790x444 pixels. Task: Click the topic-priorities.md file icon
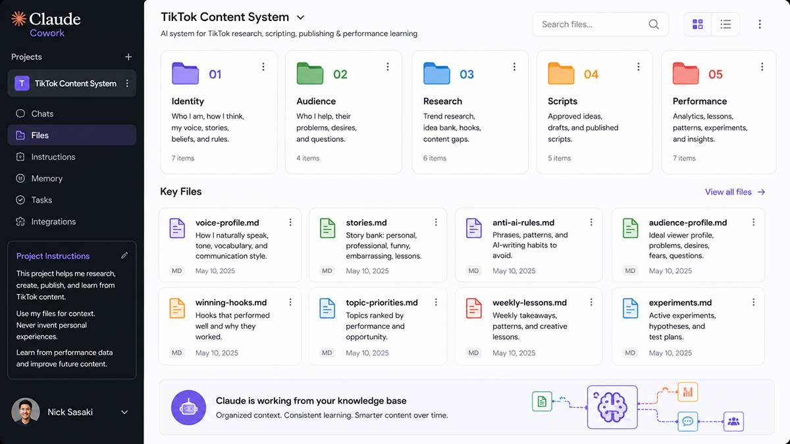coord(327,308)
